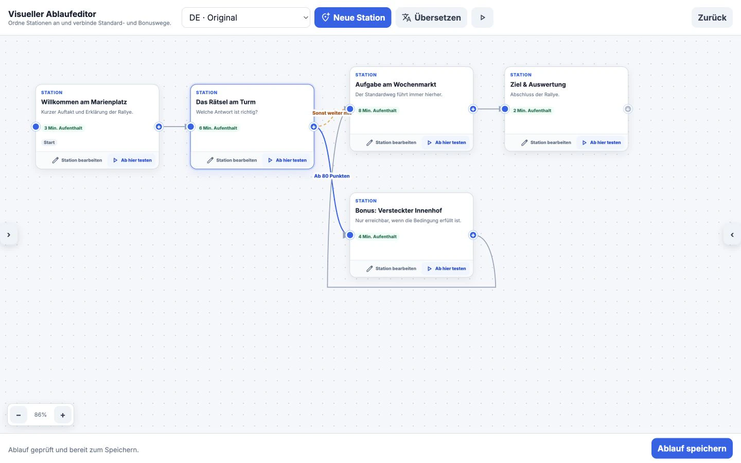Click output plus port of Aufgabe am Wochenmarkt
This screenshot has width=741, height=463.
pos(473,109)
